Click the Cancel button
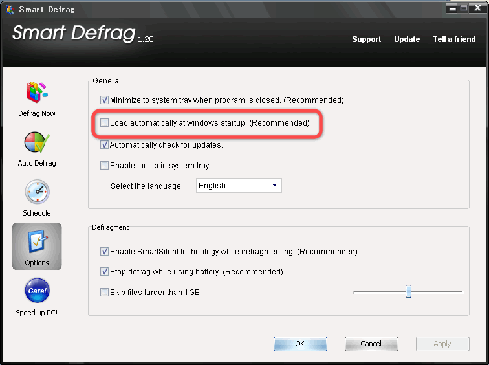 (x=371, y=344)
